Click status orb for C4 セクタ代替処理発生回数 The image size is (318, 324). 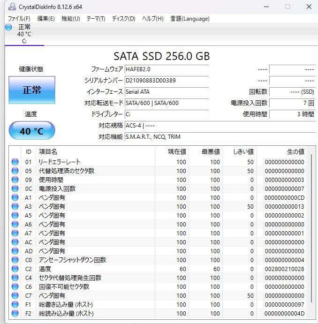coord(15,278)
